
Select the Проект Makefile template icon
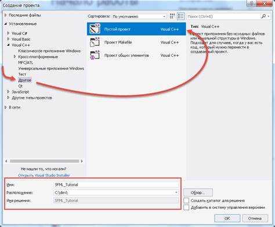pos(95,42)
